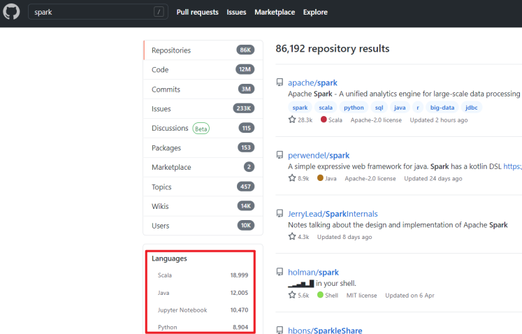Image resolution: width=522 pixels, height=334 pixels.
Task: Click the Updated on 6 Apr text
Action: [409, 296]
